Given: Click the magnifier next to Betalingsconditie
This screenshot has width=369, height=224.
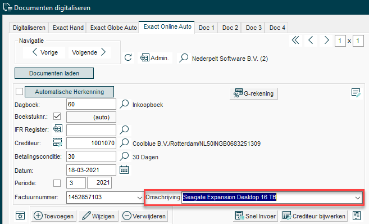Looking at the screenshot, I should (x=124, y=156).
